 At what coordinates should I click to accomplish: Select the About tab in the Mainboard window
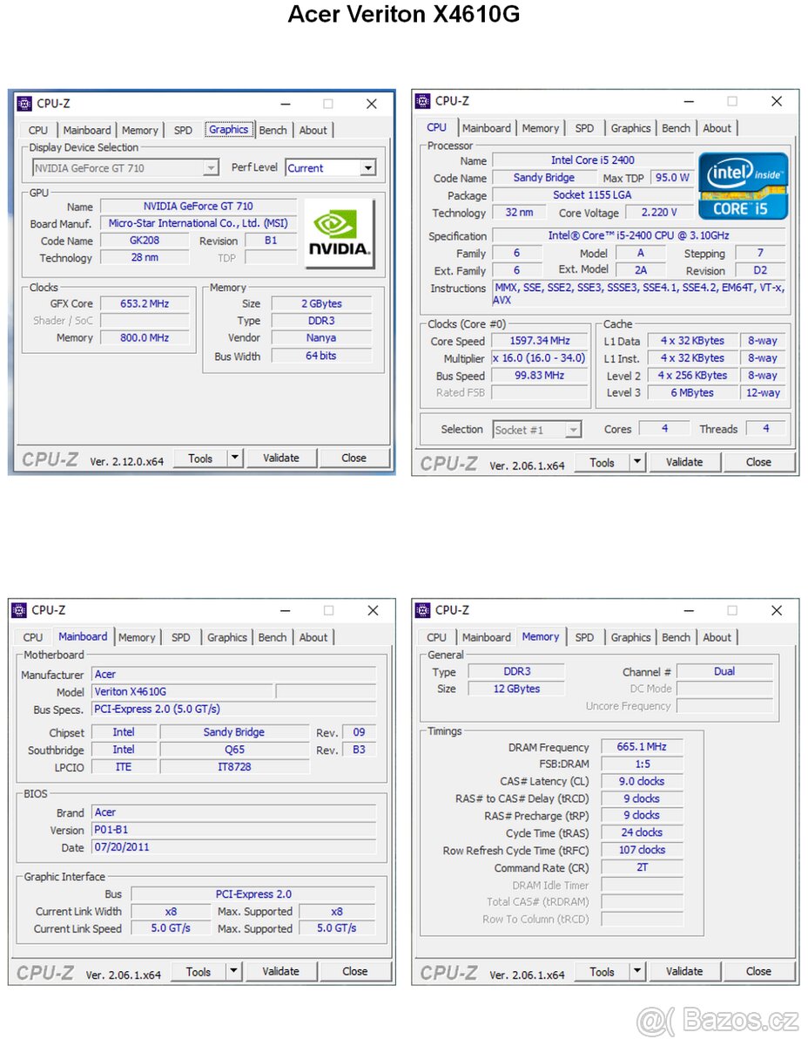(x=313, y=637)
